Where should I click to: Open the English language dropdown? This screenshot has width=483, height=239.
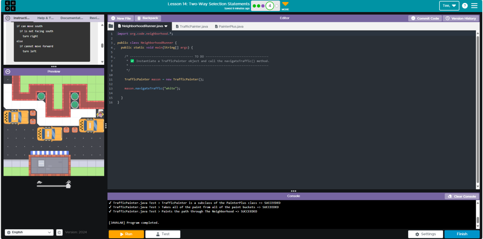click(29, 232)
